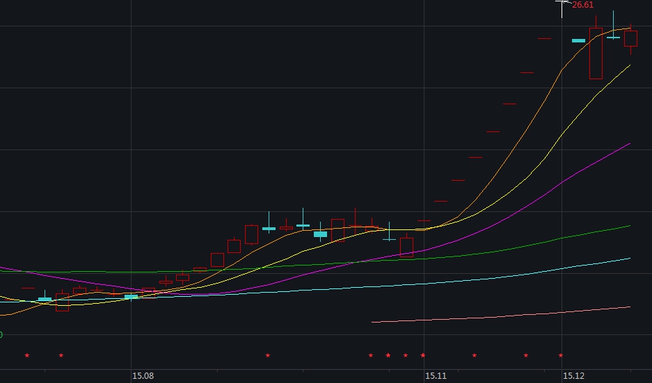Click the second red star from left

61,356
